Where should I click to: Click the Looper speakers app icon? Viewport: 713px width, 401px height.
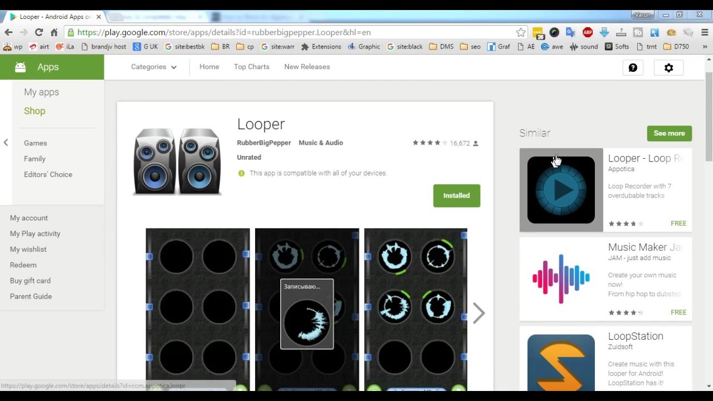(x=177, y=161)
